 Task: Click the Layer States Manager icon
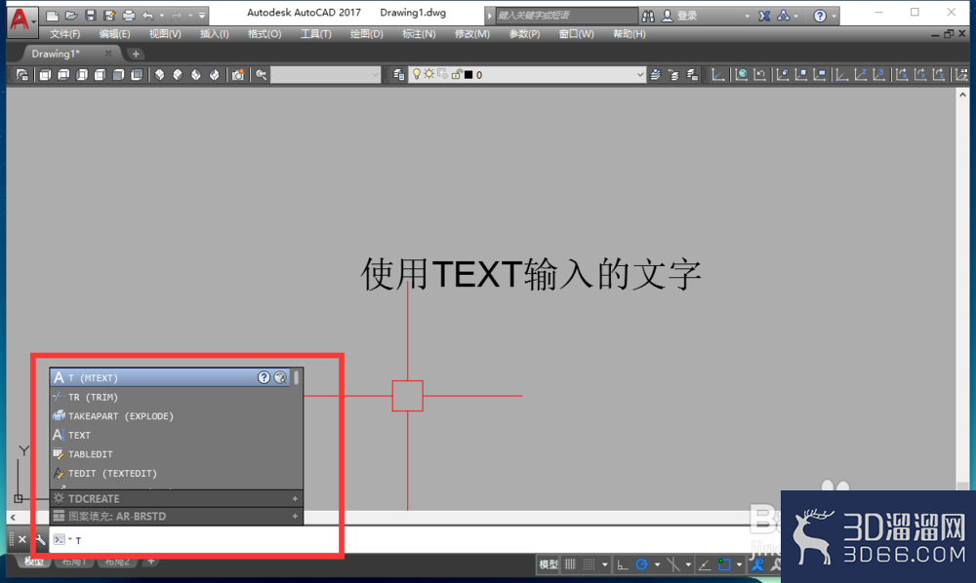pyautogui.click(x=692, y=75)
